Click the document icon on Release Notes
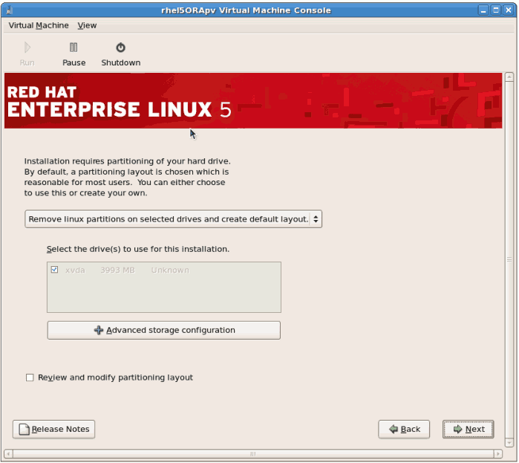The image size is (519, 463). pyautogui.click(x=25, y=429)
